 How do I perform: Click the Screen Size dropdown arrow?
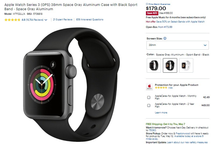pyautogui.click(x=205, y=45)
